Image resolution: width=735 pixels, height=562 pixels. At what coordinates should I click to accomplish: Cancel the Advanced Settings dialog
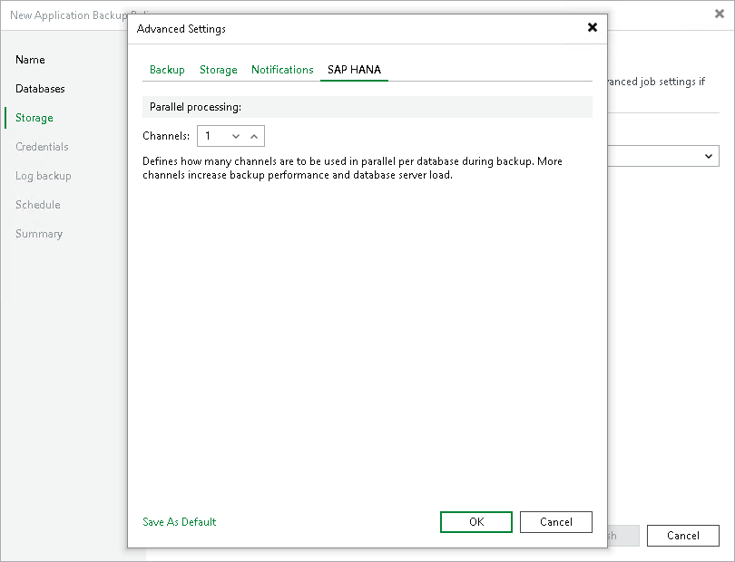[x=555, y=522]
